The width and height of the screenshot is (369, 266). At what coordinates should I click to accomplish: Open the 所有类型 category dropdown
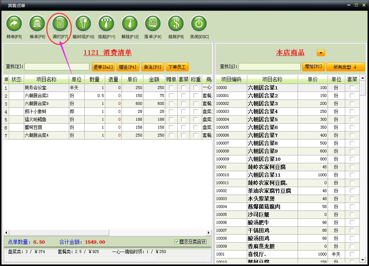tap(345, 67)
